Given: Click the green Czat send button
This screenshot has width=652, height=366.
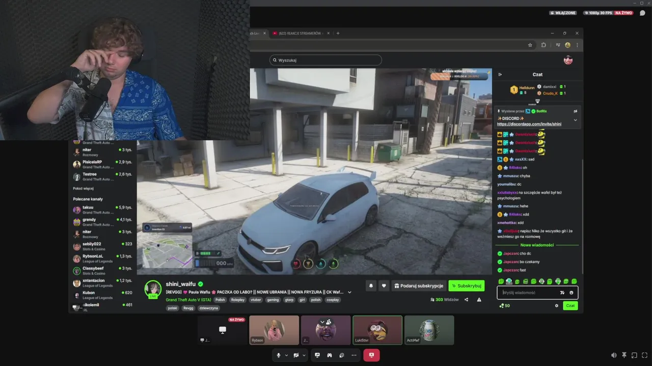Looking at the screenshot, I should pos(570,306).
